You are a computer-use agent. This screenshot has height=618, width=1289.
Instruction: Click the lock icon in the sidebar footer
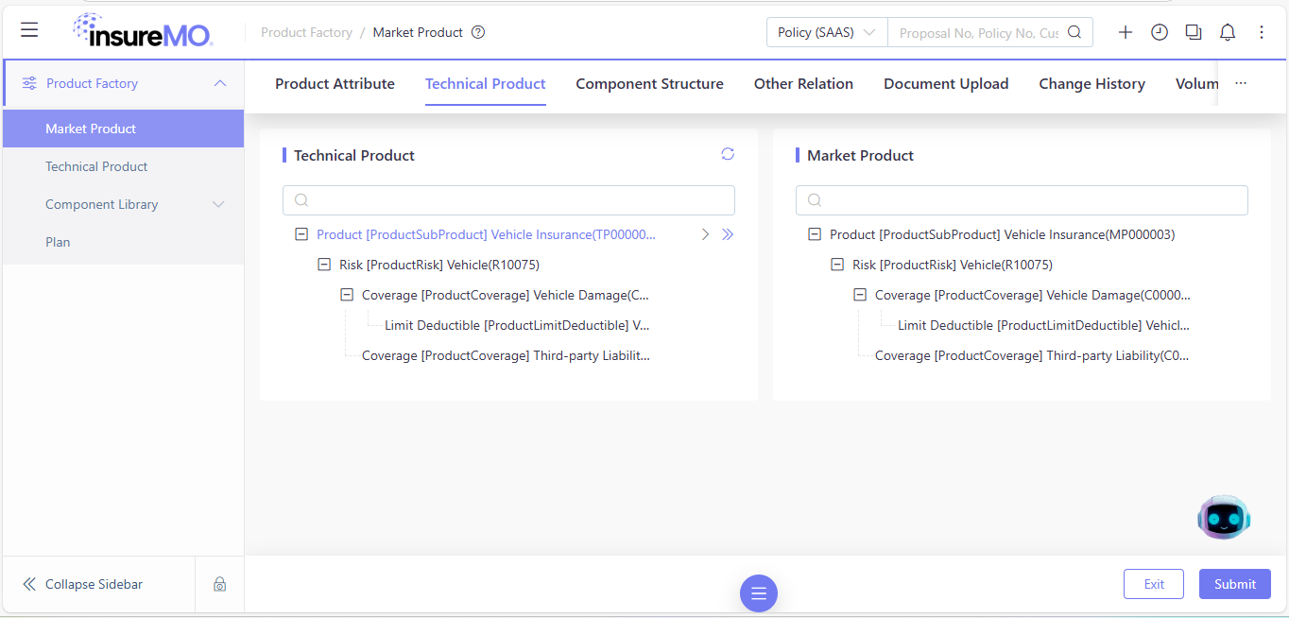coord(219,584)
